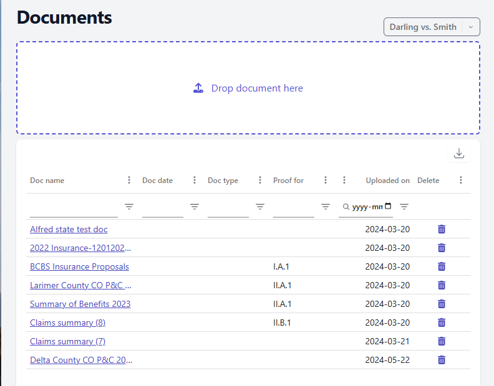The width and height of the screenshot is (494, 386).
Task: Open filter options for Doc name
Action: point(129,207)
